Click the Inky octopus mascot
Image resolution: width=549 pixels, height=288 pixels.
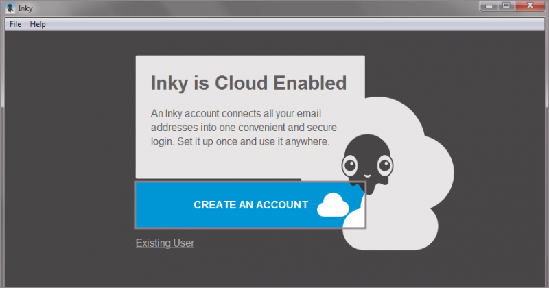[367, 164]
